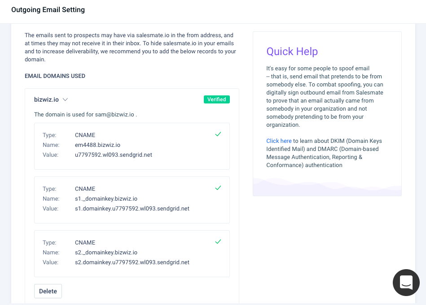Viewport: 426px width, 305px height.
Task: Select the s2.domainkey.u7797592.wl093.sendgrid.net value text
Action: coord(132,262)
